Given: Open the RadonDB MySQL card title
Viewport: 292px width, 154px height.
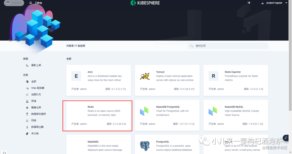Looking at the screenshot, I should point(234,107).
